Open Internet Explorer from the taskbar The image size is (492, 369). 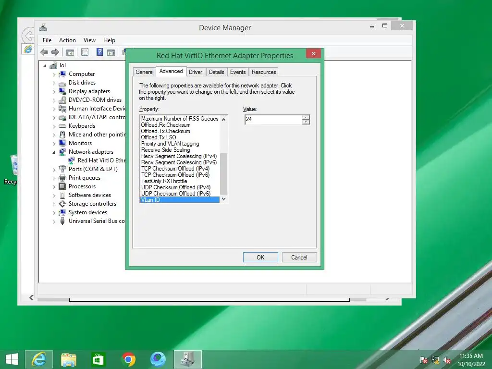tap(39, 359)
